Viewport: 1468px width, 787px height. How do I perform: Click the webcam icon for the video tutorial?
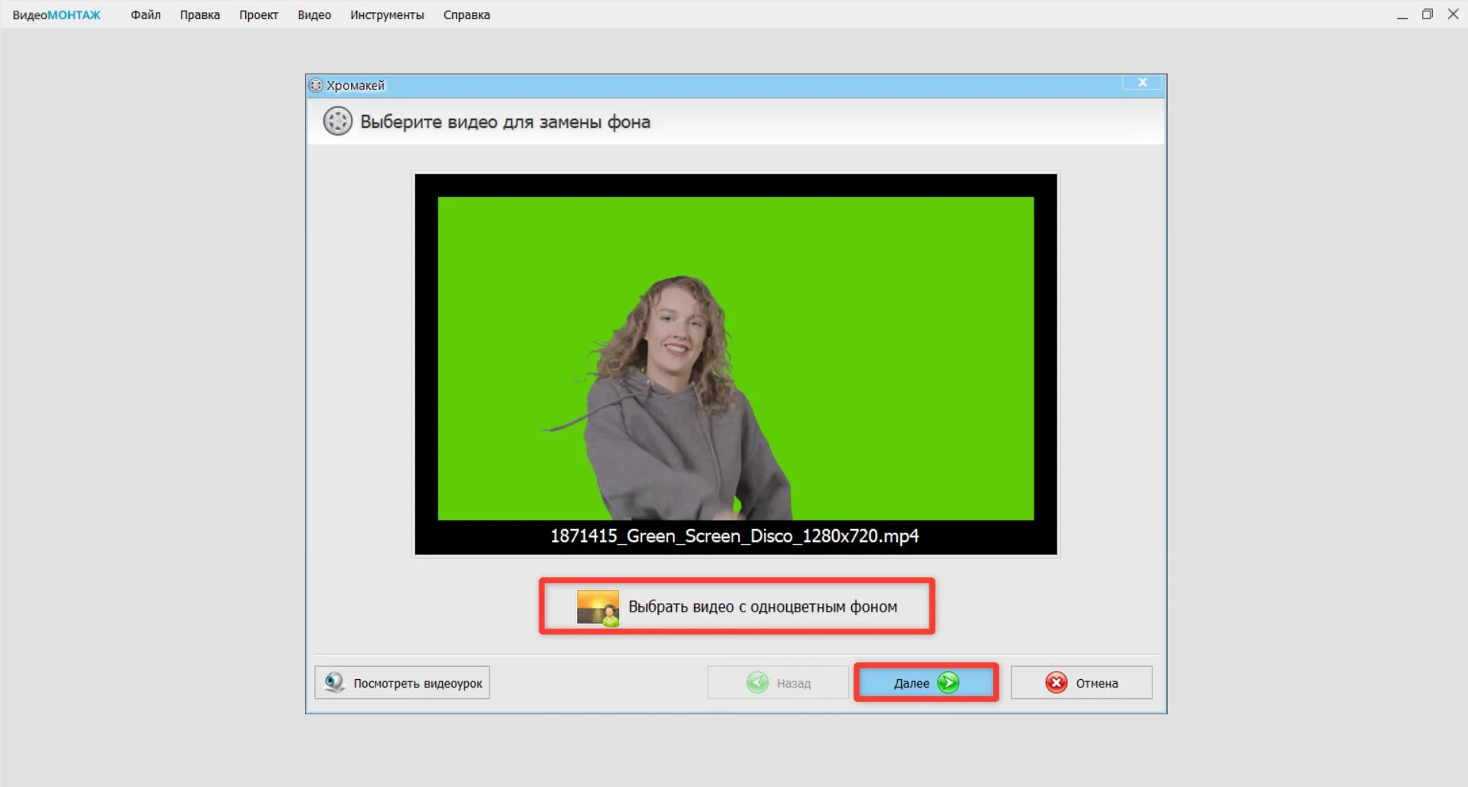(x=334, y=683)
